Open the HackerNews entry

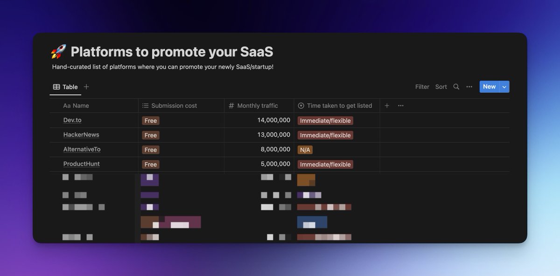[81, 135]
